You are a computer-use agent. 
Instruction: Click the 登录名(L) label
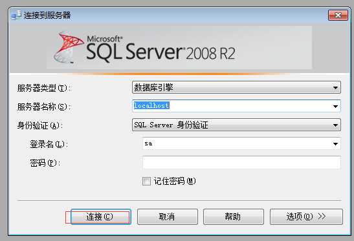[x=49, y=144]
